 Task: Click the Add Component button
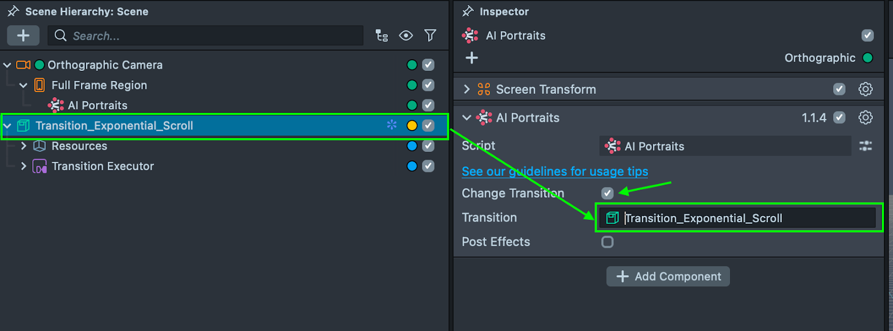coord(668,276)
